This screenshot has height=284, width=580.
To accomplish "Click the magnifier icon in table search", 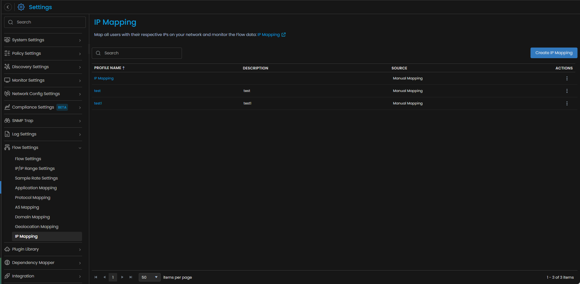I will click(98, 53).
